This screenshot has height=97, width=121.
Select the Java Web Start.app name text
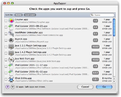25,59
